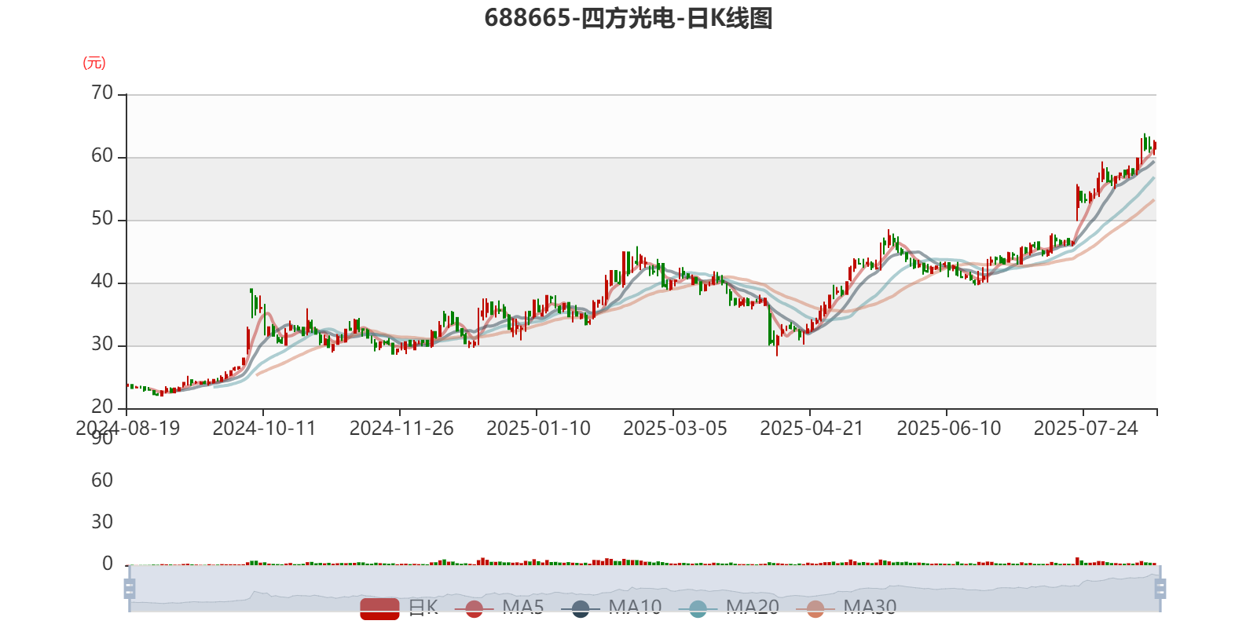Click the 40 price axis label
The height and width of the screenshot is (628, 1257).
pos(102,282)
